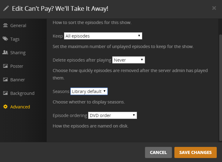Click the Tags icon in sidebar
Image resolution: width=222 pixels, height=162 pixels.
tap(5, 39)
